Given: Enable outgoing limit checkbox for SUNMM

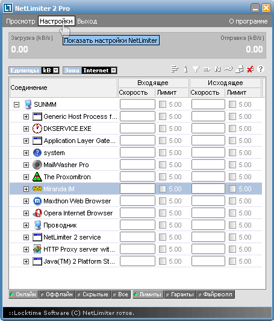Looking at the screenshot, I should [x=232, y=104].
